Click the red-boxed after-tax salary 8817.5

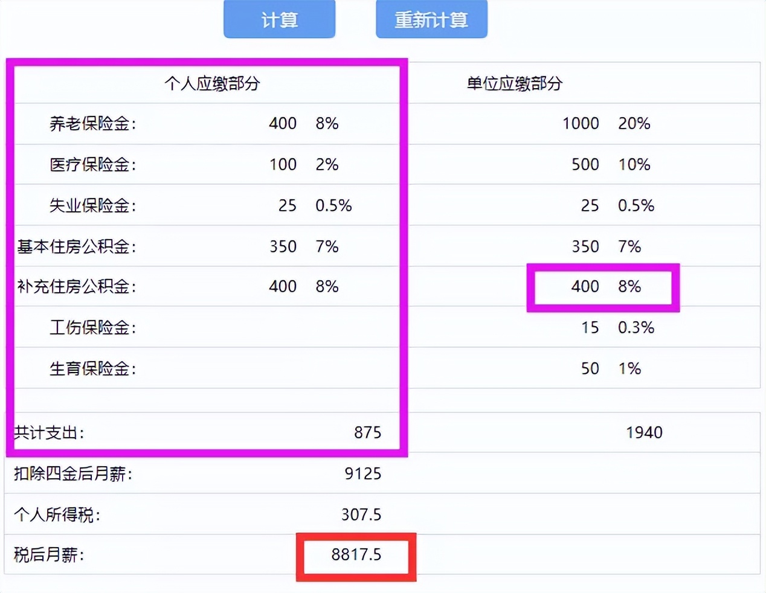point(356,556)
